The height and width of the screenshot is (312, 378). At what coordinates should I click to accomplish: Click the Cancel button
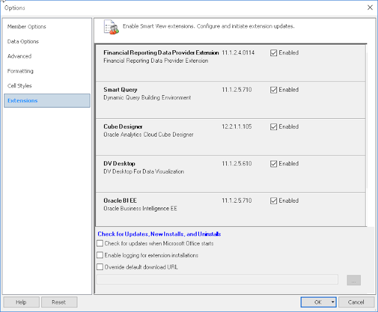pos(356,302)
